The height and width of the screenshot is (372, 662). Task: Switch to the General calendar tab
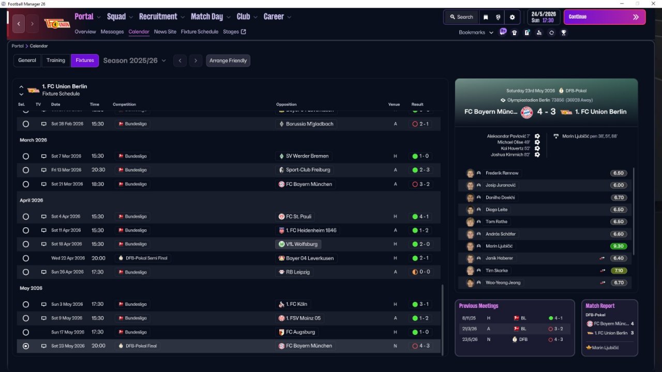coord(27,60)
